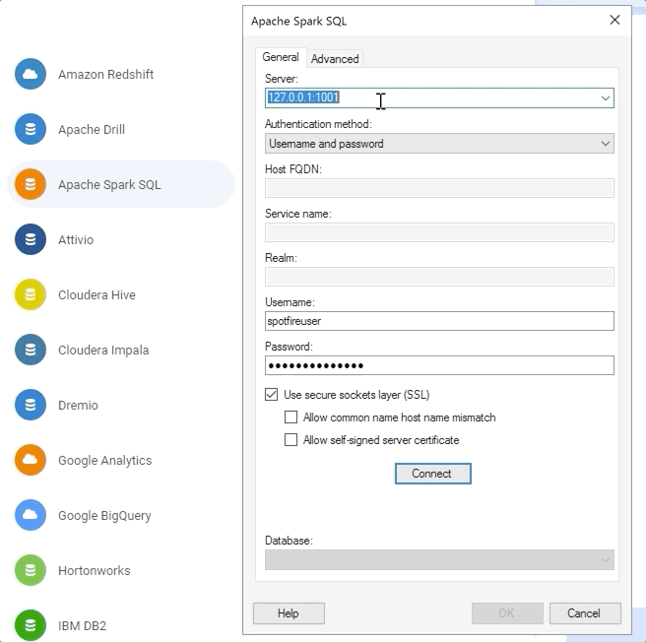The height and width of the screenshot is (642, 646).
Task: Click the Attivio database icon
Action: coord(31,239)
